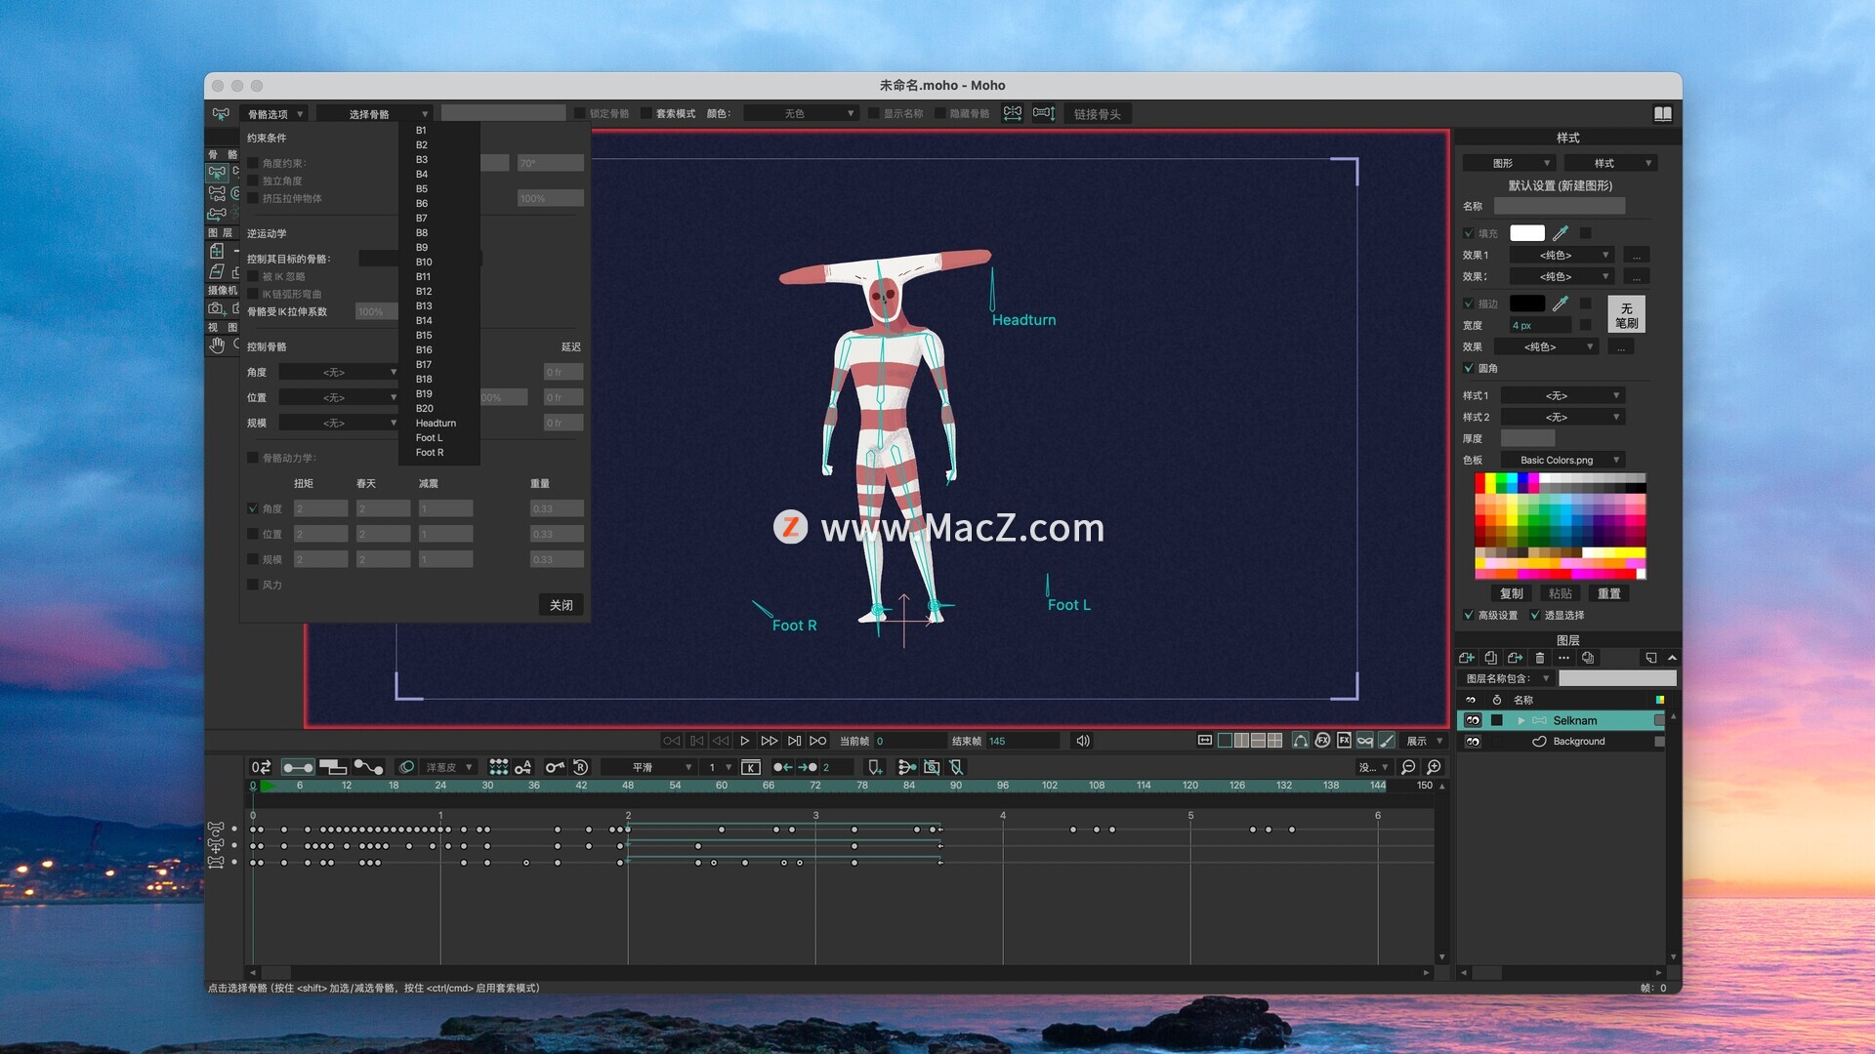Enable the 骨骼动力学 checkbox
The image size is (1875, 1054).
point(253,458)
